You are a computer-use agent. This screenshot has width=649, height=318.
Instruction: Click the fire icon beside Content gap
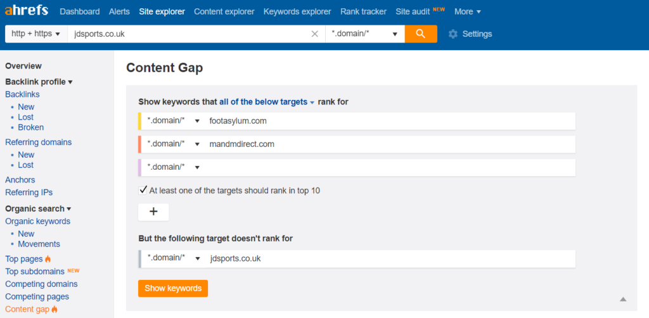pos(55,309)
